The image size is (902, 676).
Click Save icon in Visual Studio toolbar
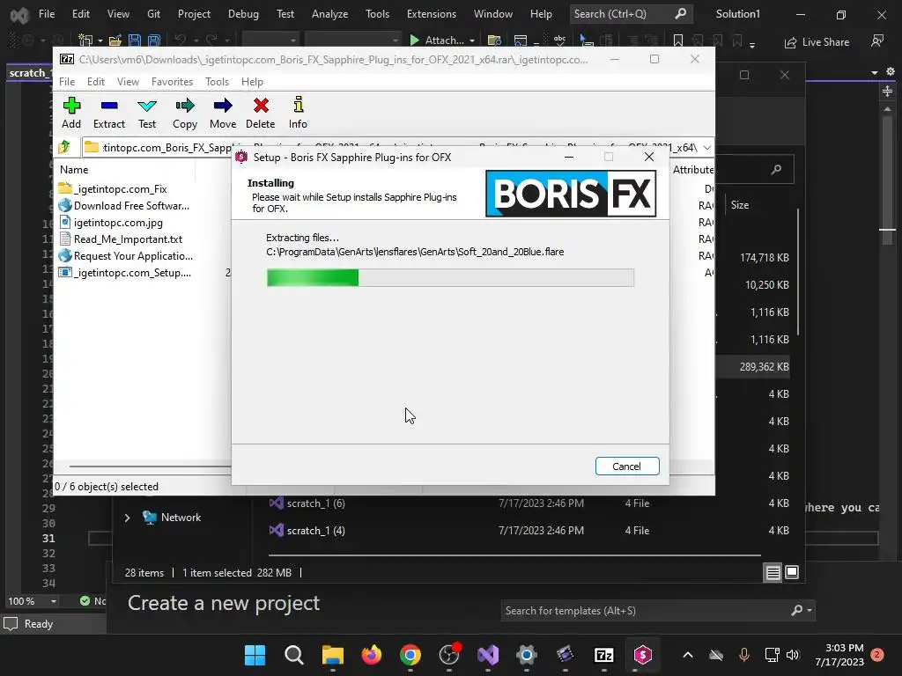point(135,40)
